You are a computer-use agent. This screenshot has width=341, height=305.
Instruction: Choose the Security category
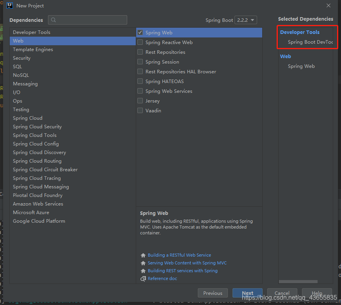pyautogui.click(x=73, y=58)
